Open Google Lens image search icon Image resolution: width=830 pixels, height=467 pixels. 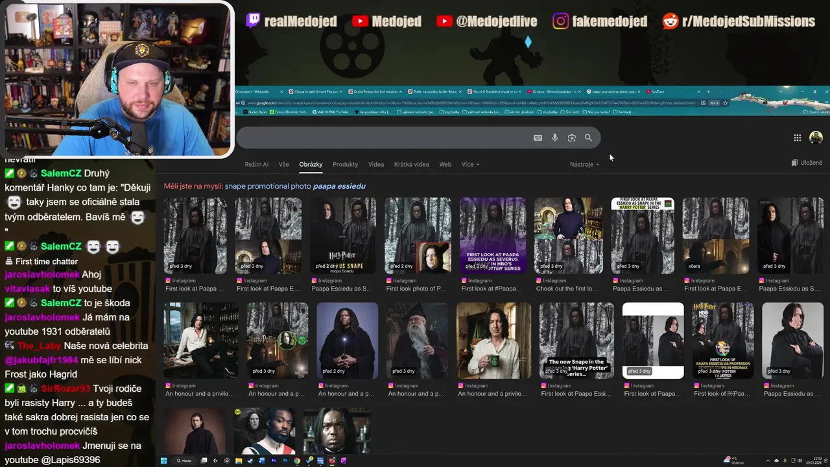571,138
